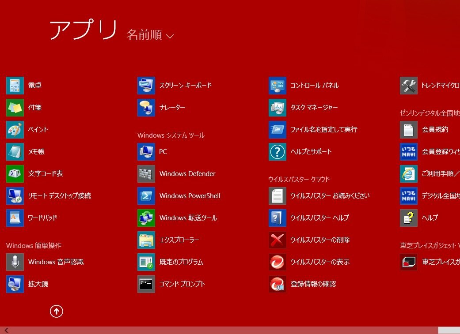Open the スクリーン キーボード icon
The width and height of the screenshot is (460, 334).
point(146,86)
